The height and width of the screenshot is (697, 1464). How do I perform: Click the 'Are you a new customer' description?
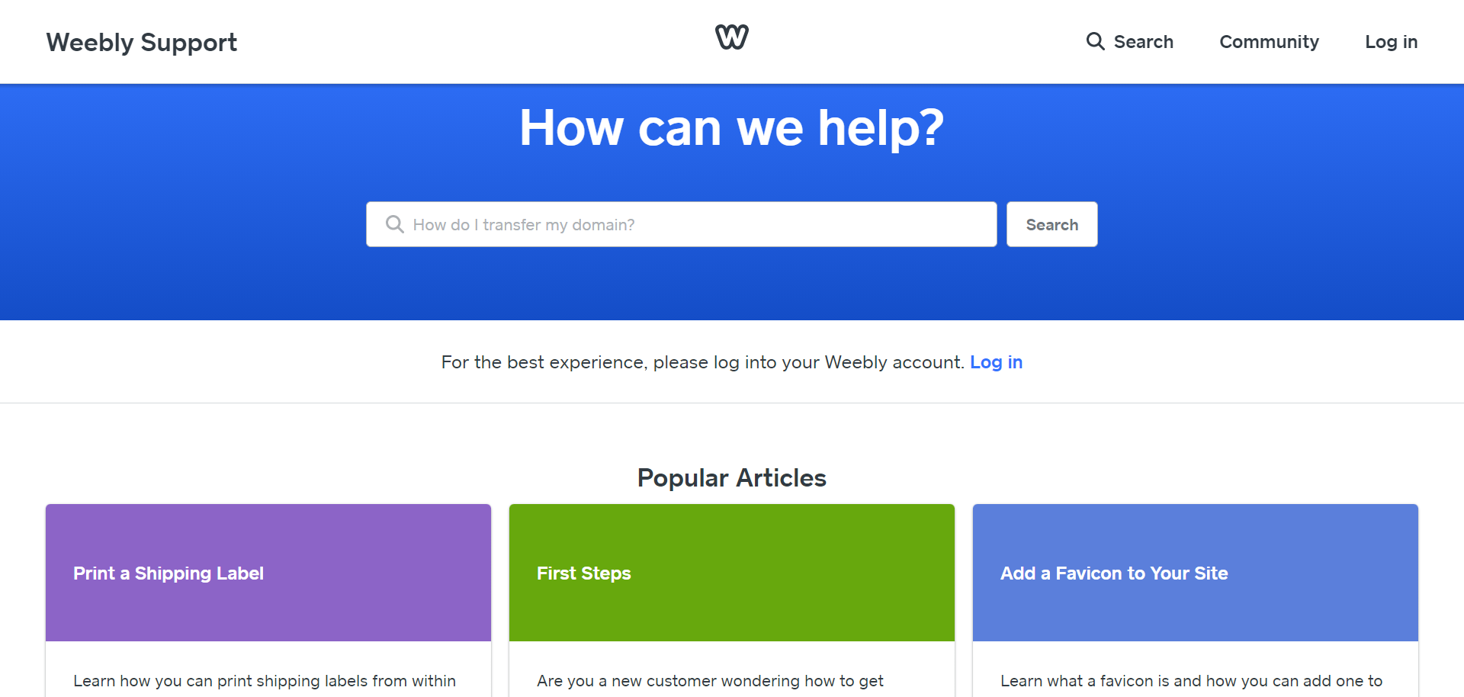[x=710, y=680]
